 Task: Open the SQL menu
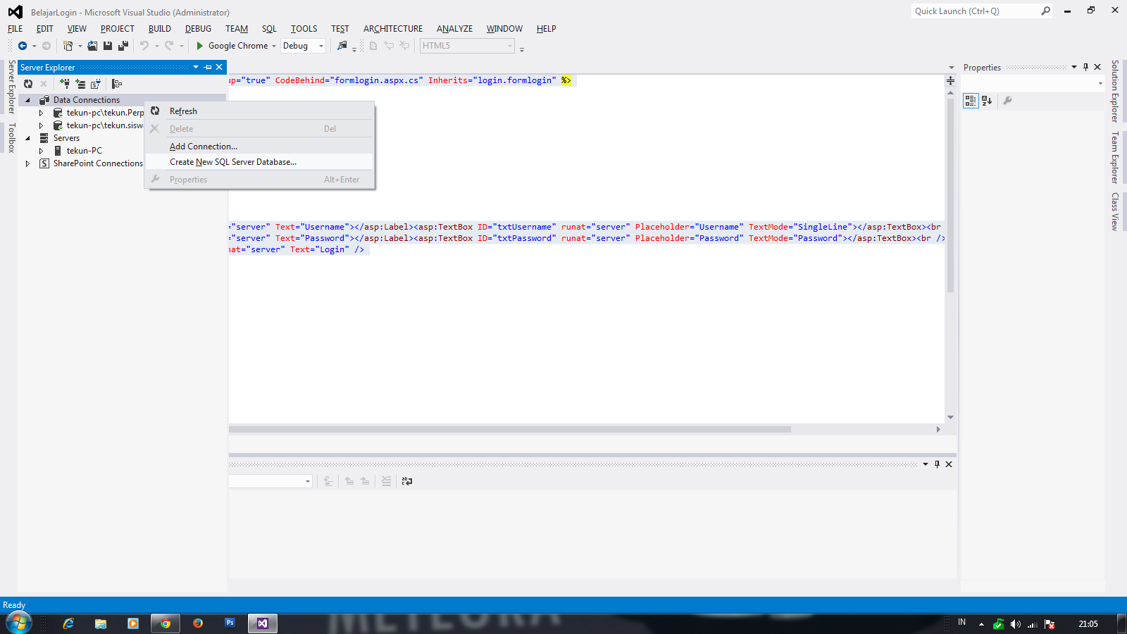[x=268, y=29]
